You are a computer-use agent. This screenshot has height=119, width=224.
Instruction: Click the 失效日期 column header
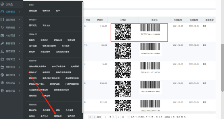click(194, 20)
